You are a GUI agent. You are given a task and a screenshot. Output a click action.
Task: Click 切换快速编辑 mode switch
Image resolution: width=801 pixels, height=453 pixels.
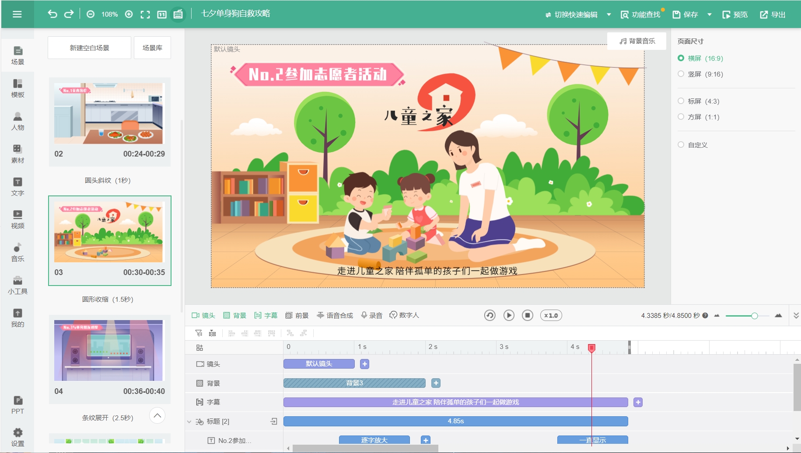(571, 14)
